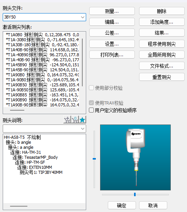Click the horizontal scrollbar of tip list
187x212 pixels.
point(17,110)
